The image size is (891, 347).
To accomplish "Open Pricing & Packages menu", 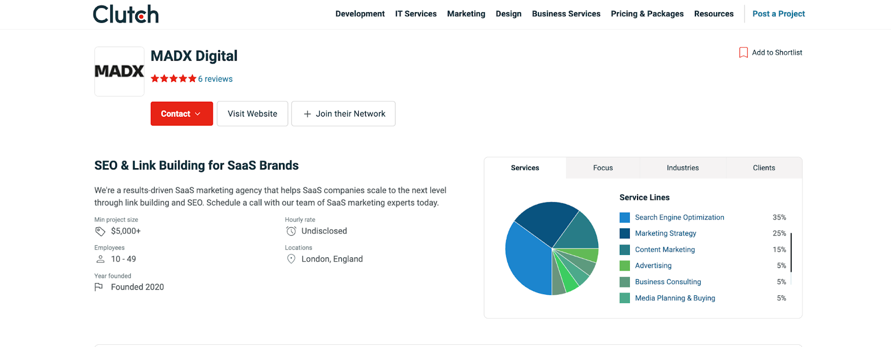I will tap(647, 14).
